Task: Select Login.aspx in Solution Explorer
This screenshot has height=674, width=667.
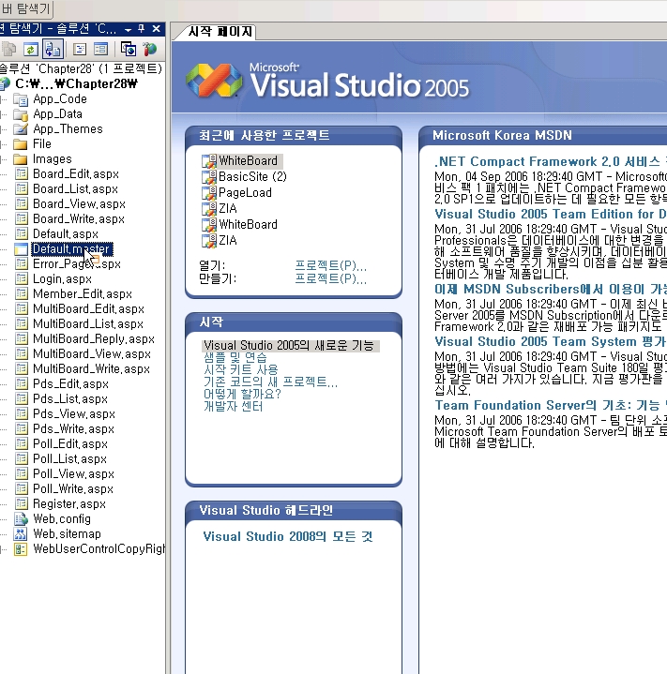Action: click(62, 279)
